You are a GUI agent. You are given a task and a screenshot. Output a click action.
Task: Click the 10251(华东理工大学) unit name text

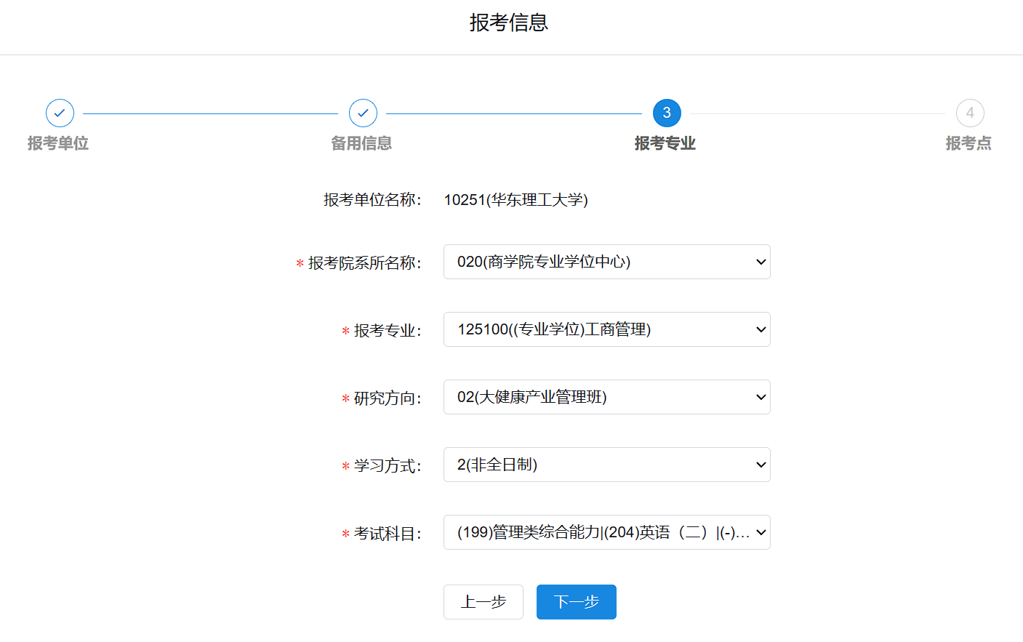(x=515, y=200)
